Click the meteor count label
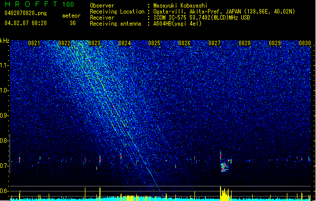Image resolution: width=316 pixels, height=201 pixels. (71, 16)
